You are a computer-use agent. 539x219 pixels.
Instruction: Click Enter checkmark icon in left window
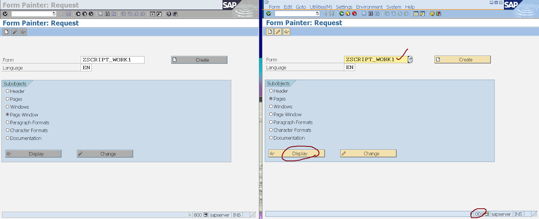coord(5,14)
